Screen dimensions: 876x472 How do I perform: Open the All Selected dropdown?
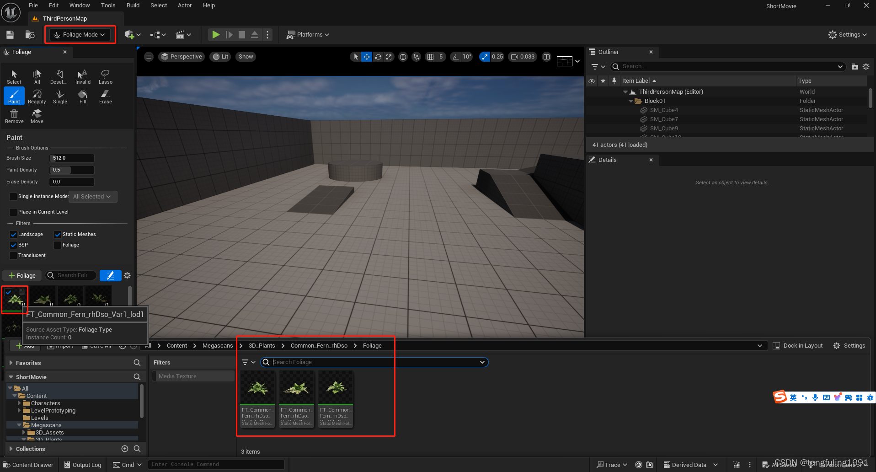pos(92,197)
